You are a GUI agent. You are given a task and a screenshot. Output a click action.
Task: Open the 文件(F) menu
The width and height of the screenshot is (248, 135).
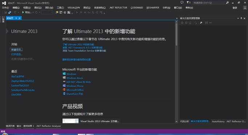(5, 8)
